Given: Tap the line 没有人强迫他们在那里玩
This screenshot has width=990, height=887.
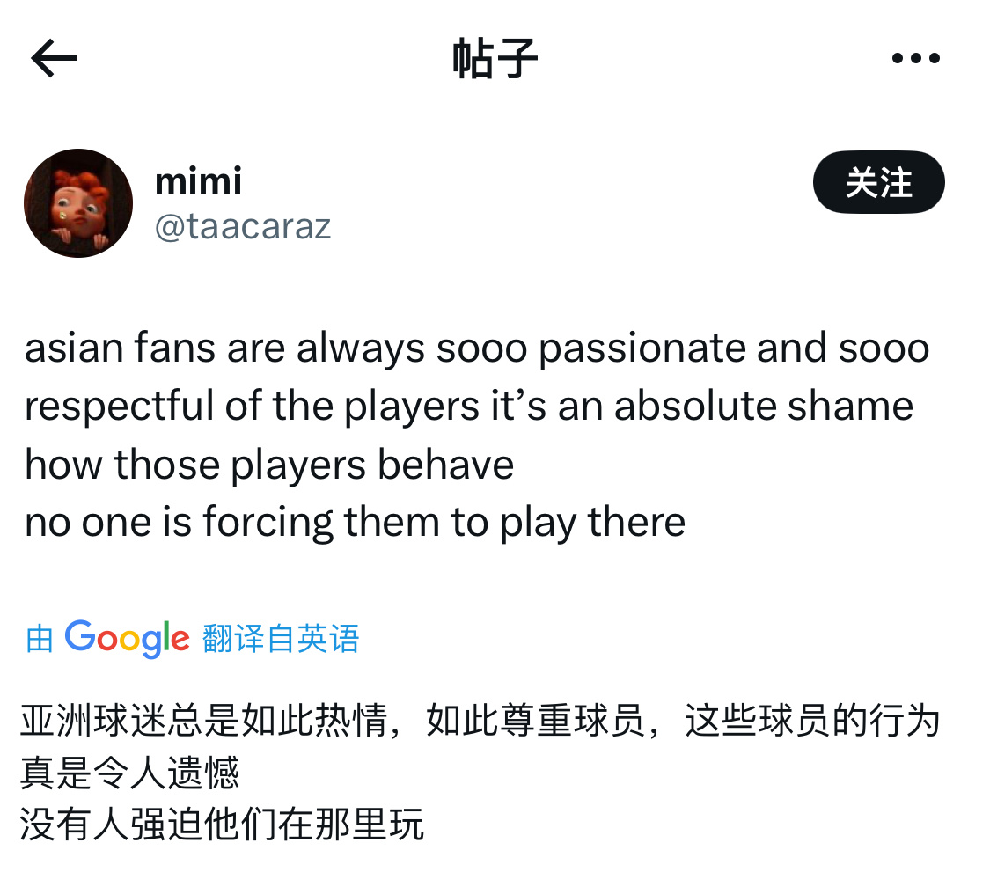Looking at the screenshot, I should [x=222, y=824].
